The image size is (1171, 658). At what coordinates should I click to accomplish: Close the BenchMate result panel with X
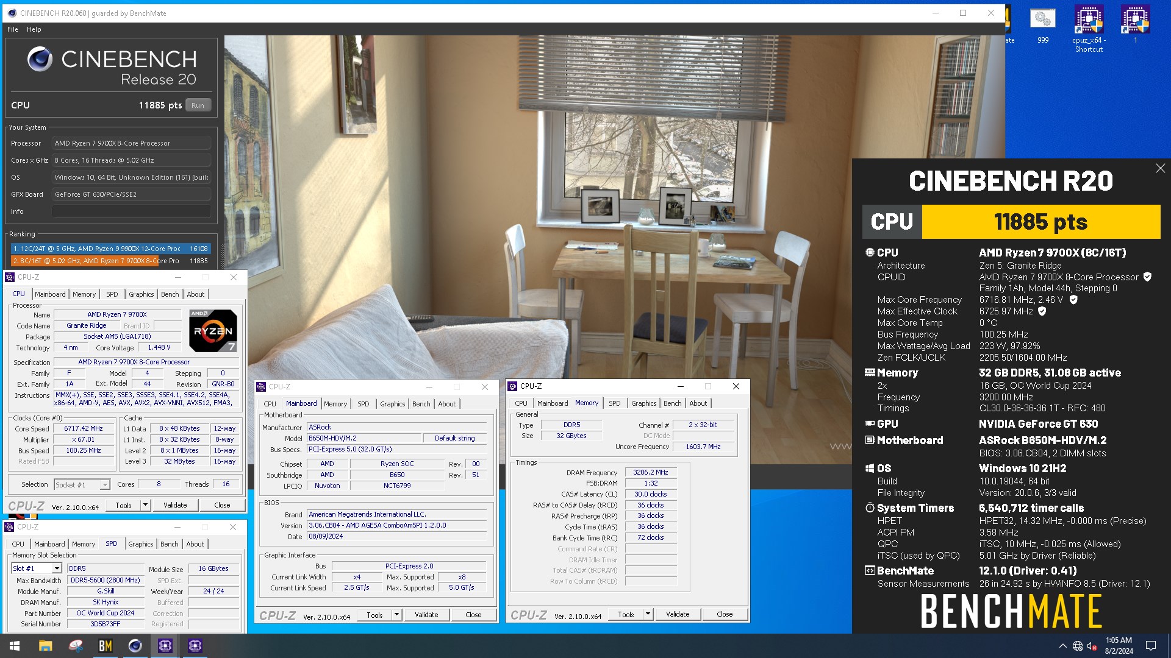click(x=1160, y=168)
